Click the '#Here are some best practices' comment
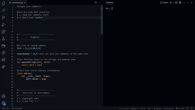The height and width of the screenshot is (110, 195). click(x=33, y=12)
